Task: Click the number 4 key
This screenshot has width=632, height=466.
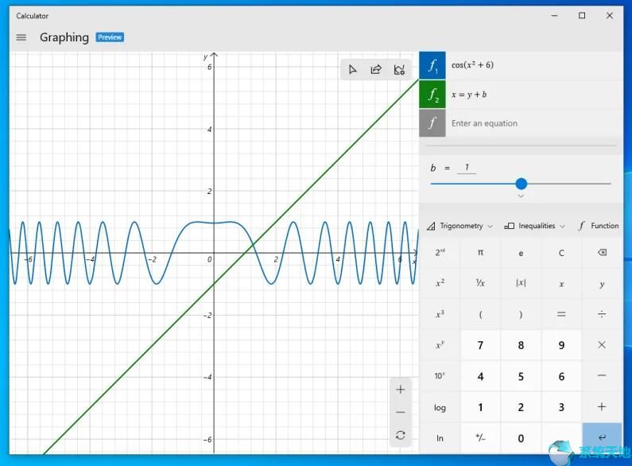Action: click(x=480, y=376)
